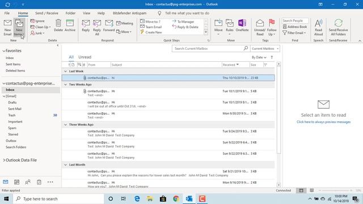Open the Rules menu
This screenshot has height=204, width=363.
point(229,28)
